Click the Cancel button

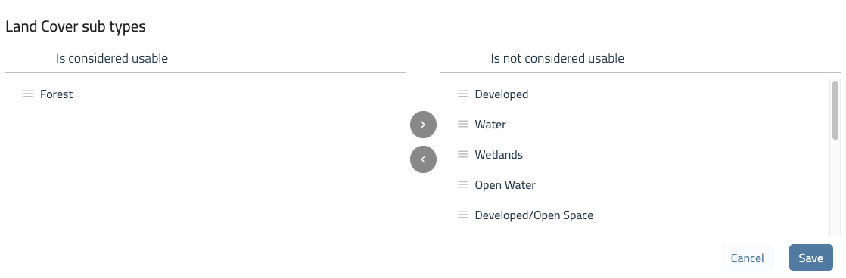coord(747,258)
